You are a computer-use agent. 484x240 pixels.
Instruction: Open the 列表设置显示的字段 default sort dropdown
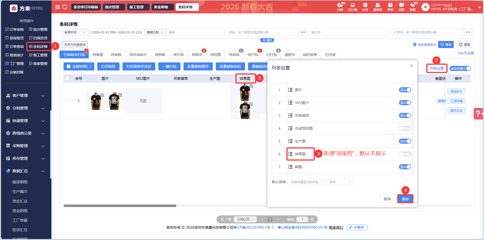308,182
